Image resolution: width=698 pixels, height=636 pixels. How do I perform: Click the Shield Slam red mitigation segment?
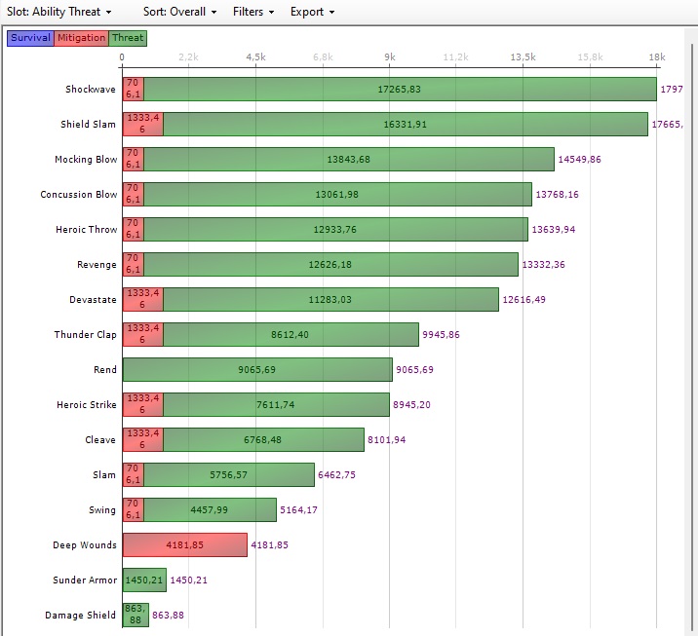click(x=143, y=124)
